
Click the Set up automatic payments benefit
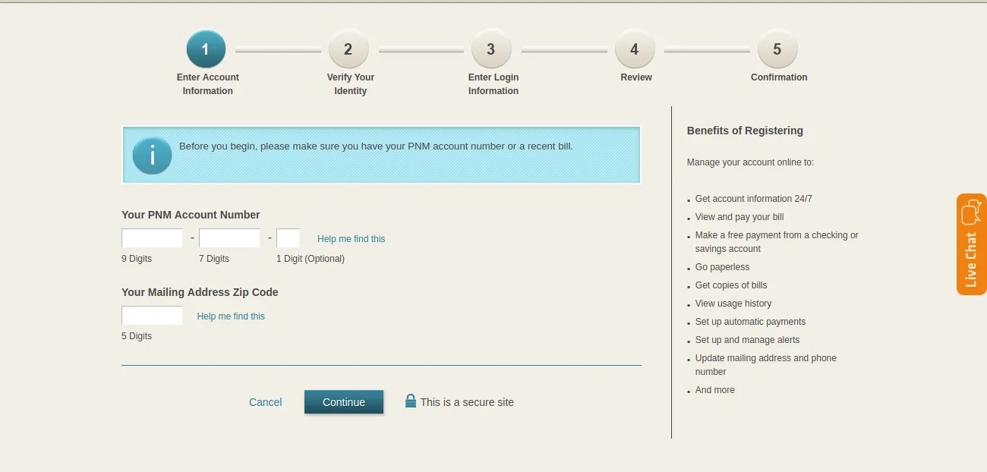click(750, 321)
